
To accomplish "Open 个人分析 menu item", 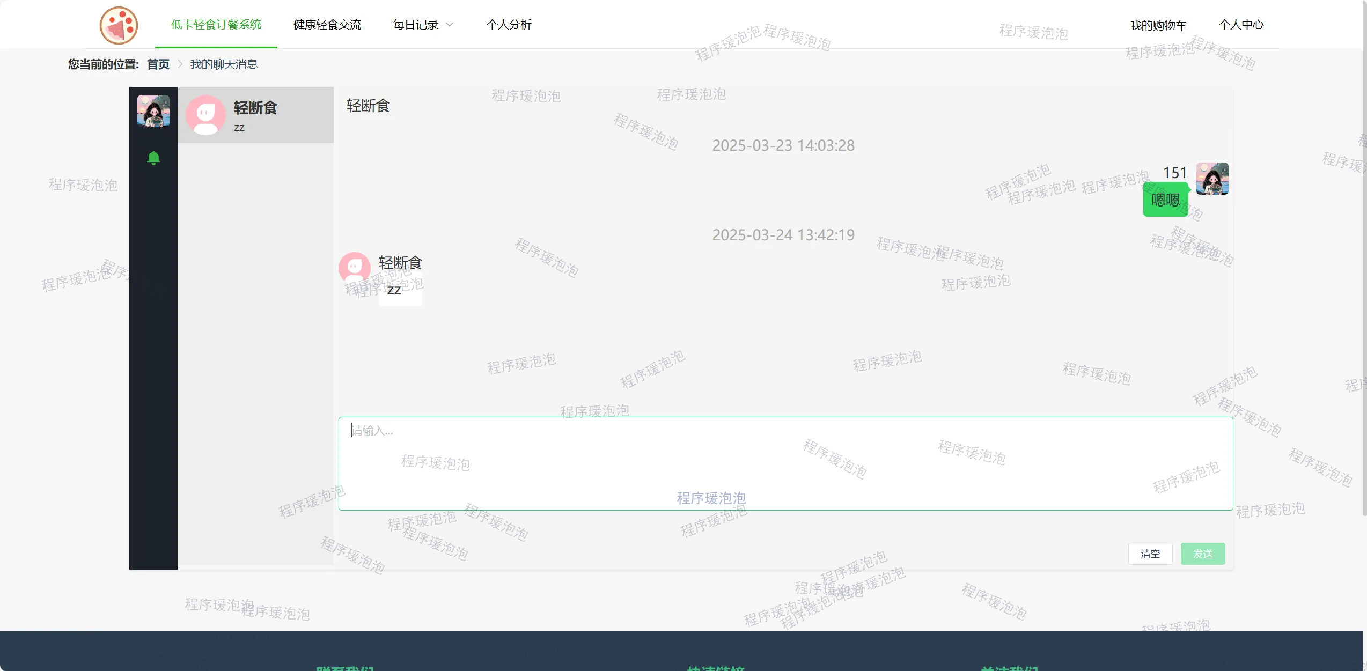I will click(509, 25).
